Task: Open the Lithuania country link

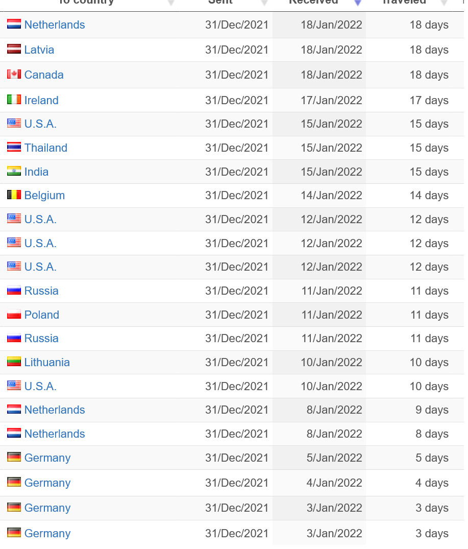Action: click(x=47, y=362)
